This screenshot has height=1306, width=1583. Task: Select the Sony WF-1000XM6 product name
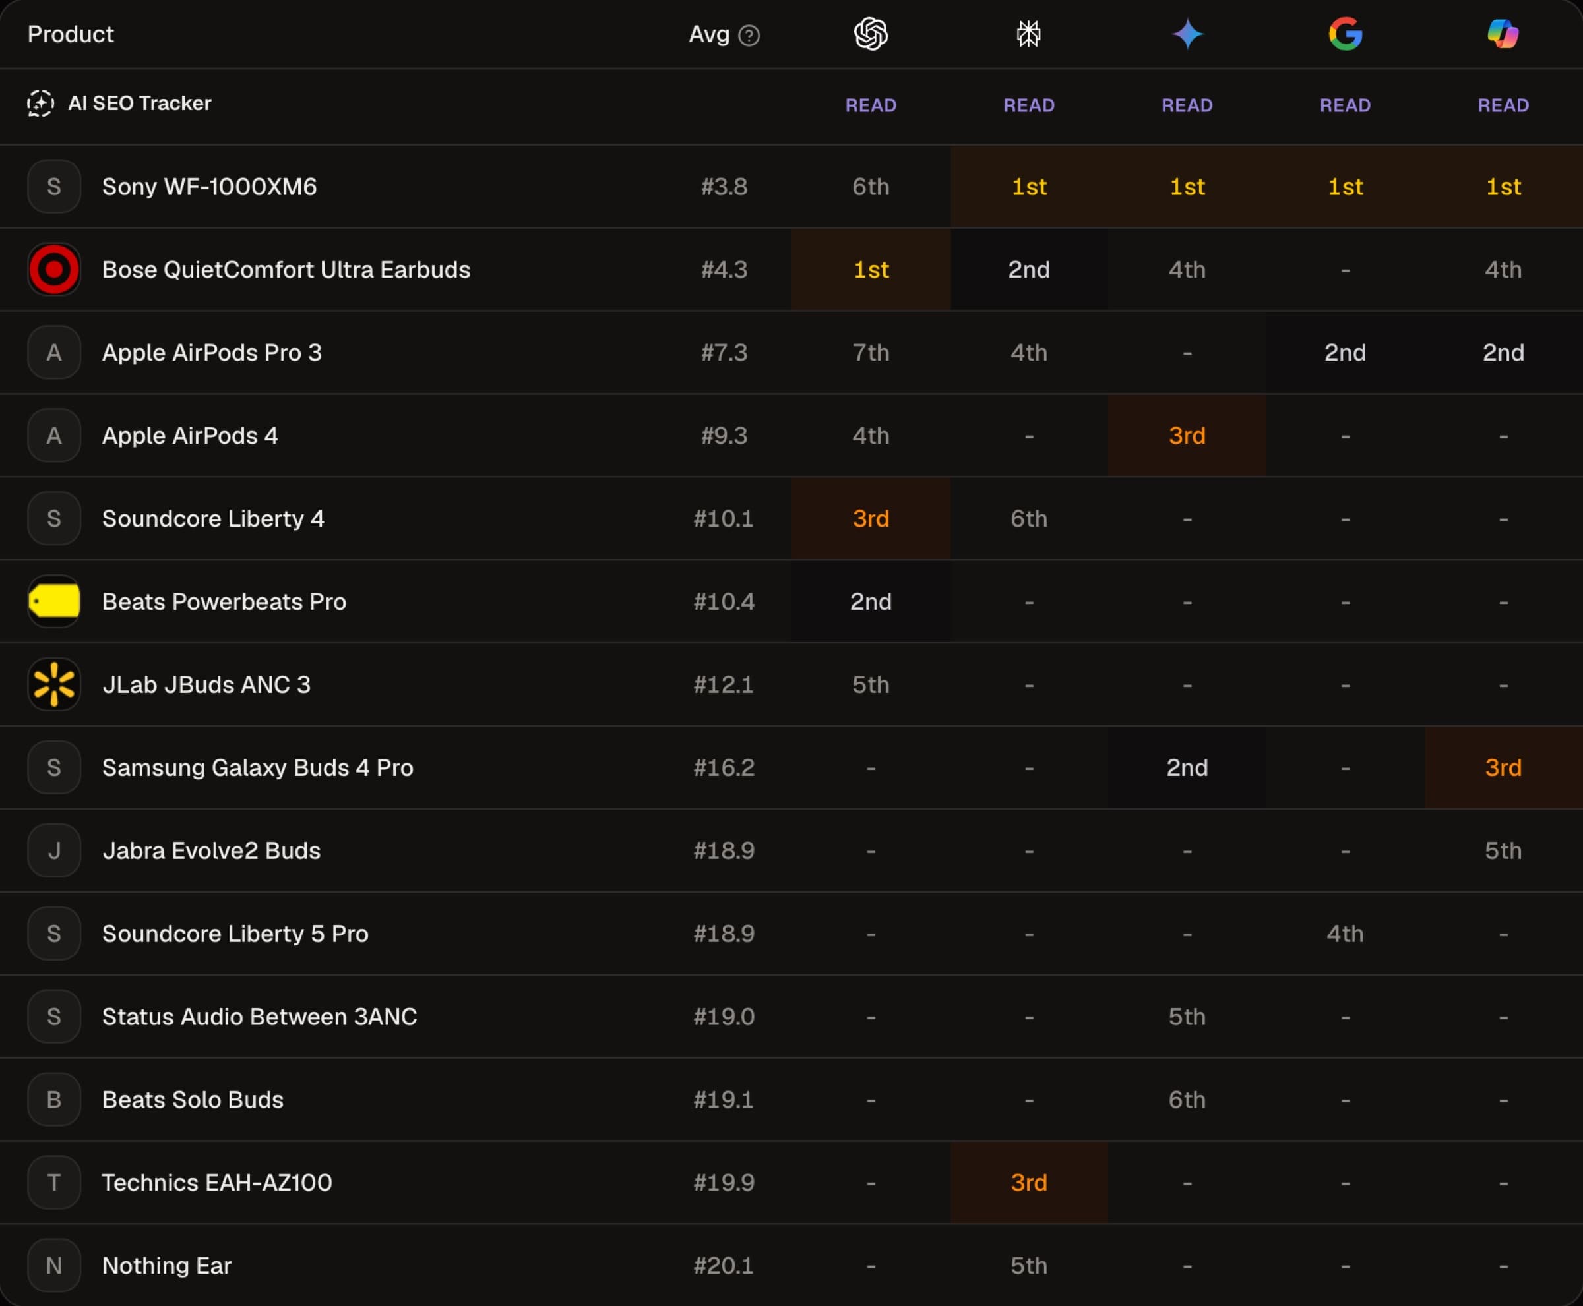[209, 187]
